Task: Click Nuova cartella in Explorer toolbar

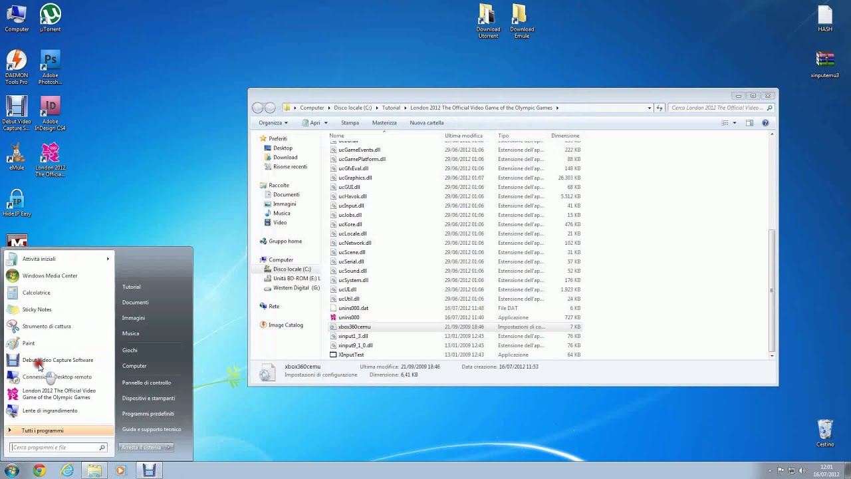Action: coord(427,123)
